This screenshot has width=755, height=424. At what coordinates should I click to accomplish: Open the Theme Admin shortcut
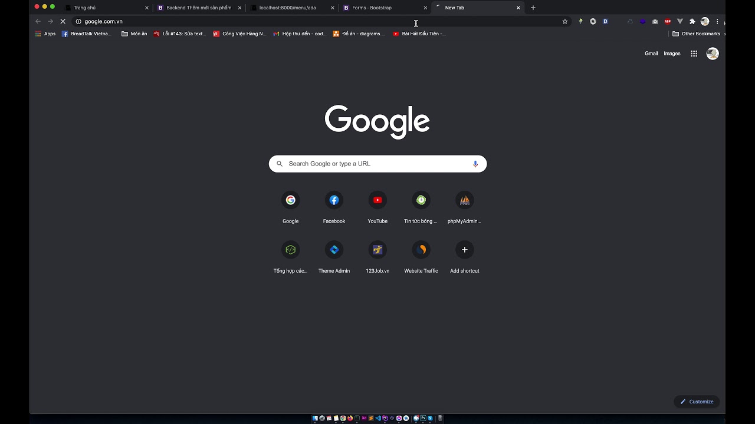pos(334,257)
